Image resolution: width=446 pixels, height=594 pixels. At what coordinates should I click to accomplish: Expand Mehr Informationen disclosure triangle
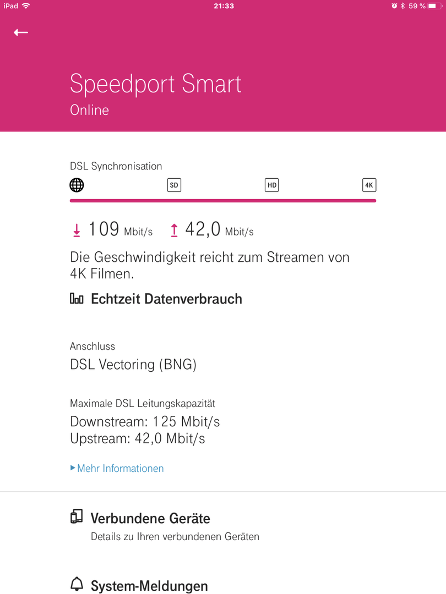[x=73, y=468]
